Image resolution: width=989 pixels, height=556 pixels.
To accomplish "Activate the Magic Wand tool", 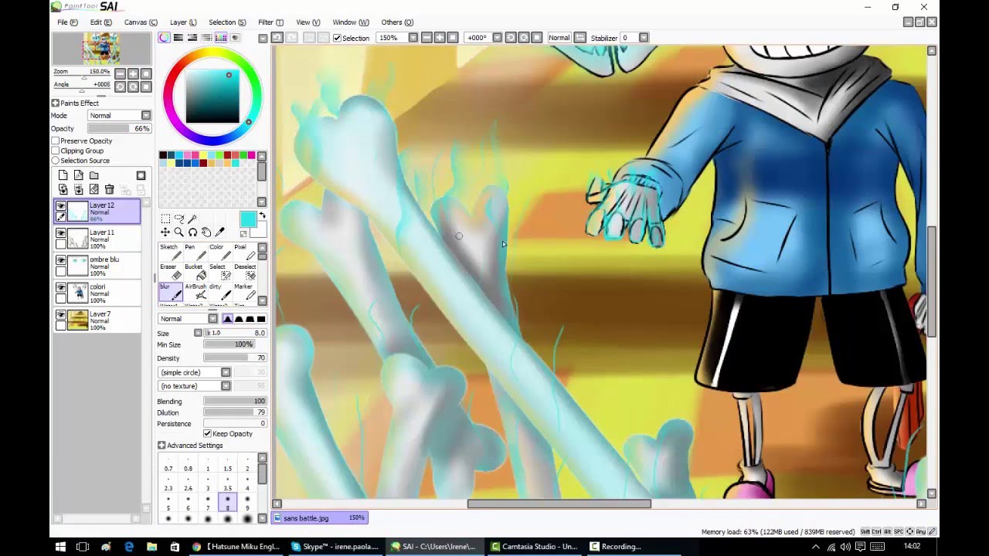I will [193, 219].
